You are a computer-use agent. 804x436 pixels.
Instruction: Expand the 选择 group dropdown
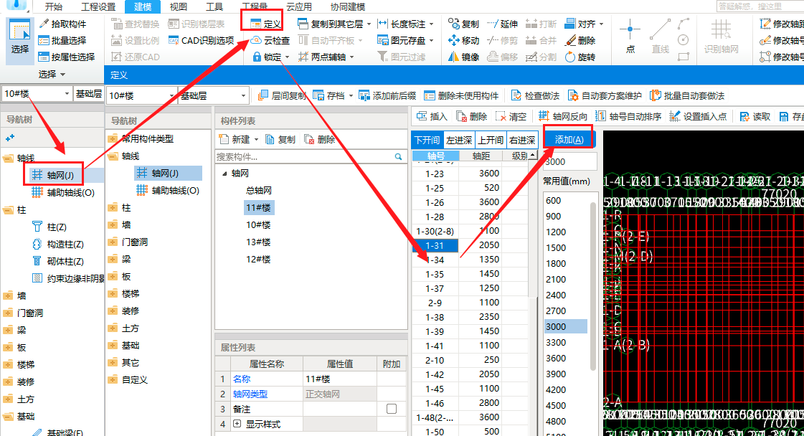point(63,75)
